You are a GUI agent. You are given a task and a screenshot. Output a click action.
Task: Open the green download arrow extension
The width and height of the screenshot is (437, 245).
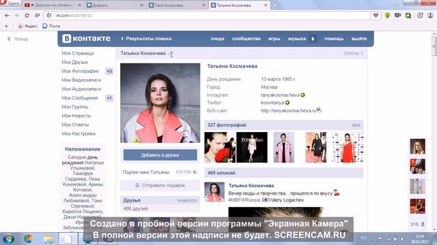pos(387,15)
